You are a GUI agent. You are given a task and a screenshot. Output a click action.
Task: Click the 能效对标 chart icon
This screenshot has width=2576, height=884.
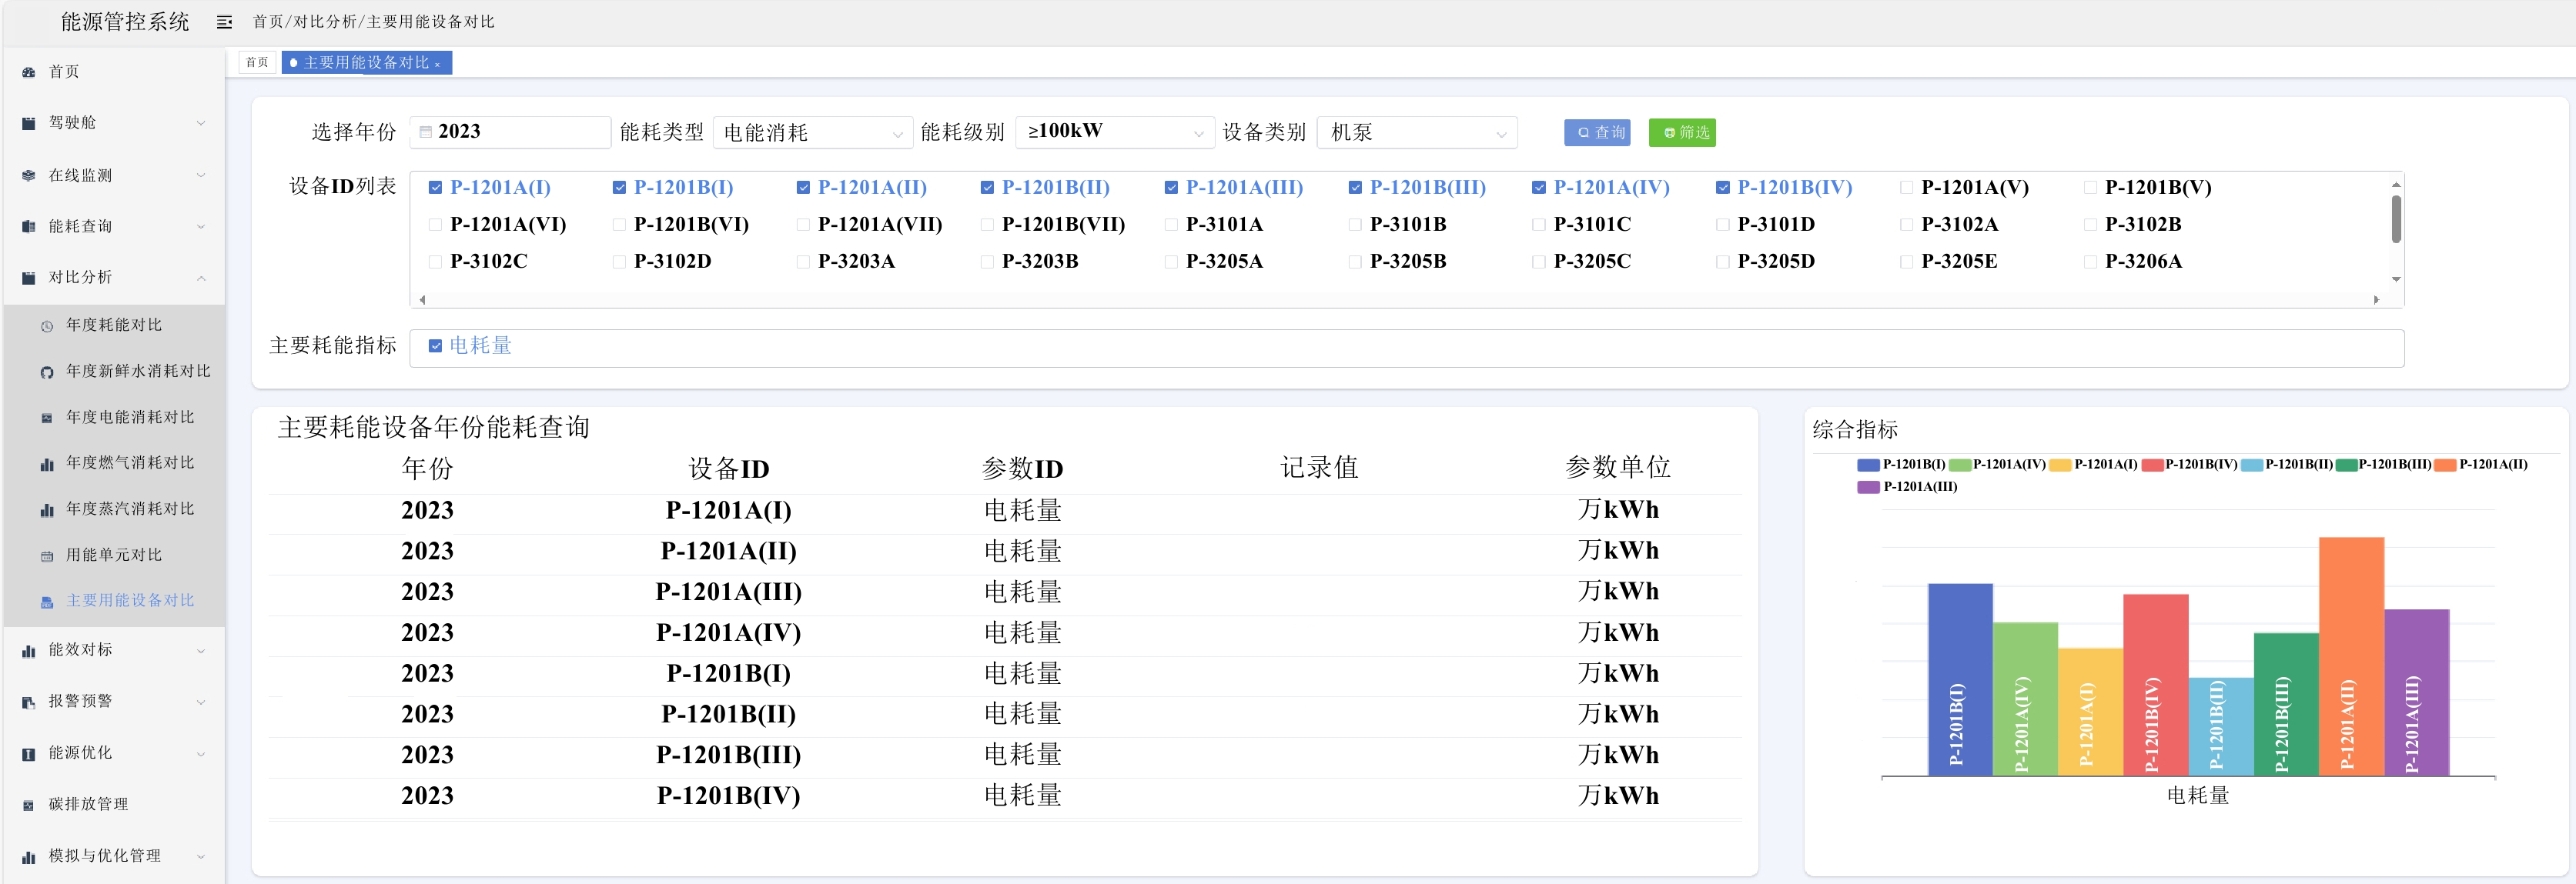(x=28, y=651)
